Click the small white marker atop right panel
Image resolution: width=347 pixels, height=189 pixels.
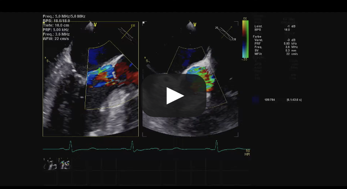point(143,23)
